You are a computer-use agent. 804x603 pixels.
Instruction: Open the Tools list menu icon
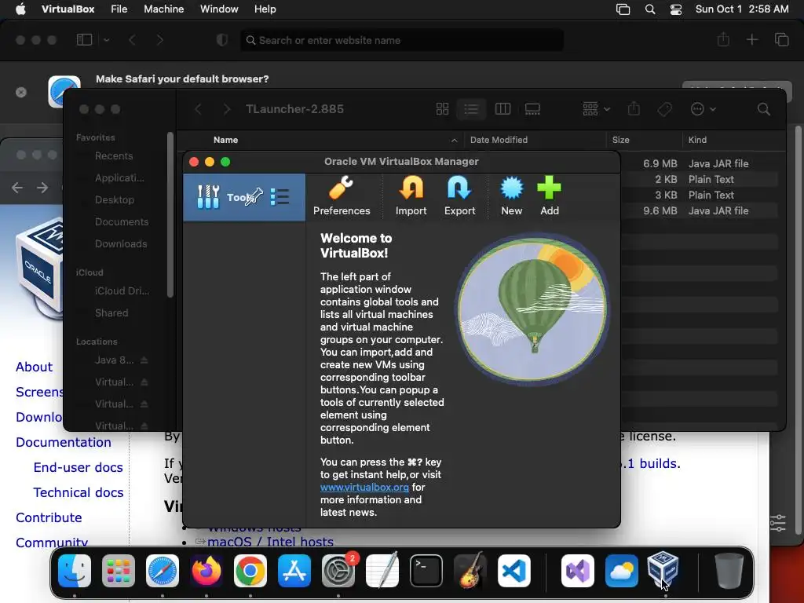(280, 197)
